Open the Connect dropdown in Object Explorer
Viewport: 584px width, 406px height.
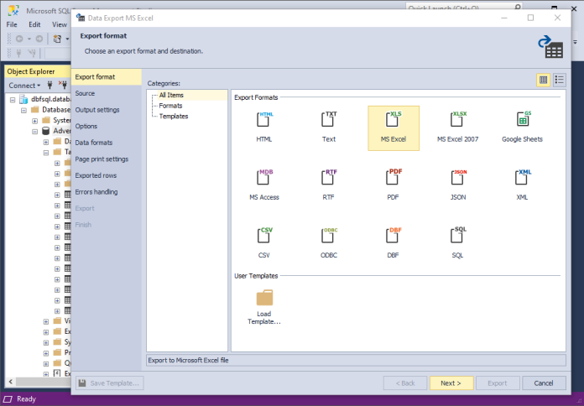pos(24,86)
